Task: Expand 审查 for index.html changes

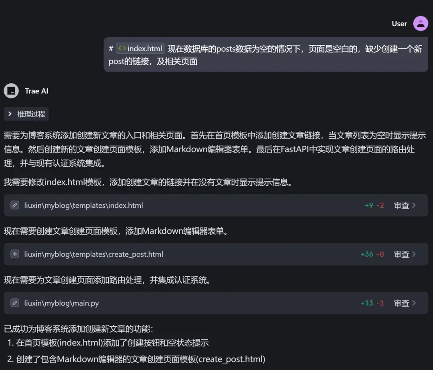Action: click(x=401, y=205)
